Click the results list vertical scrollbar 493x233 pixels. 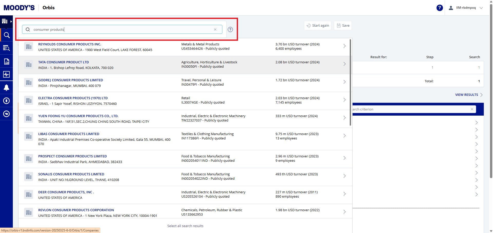point(350,82)
